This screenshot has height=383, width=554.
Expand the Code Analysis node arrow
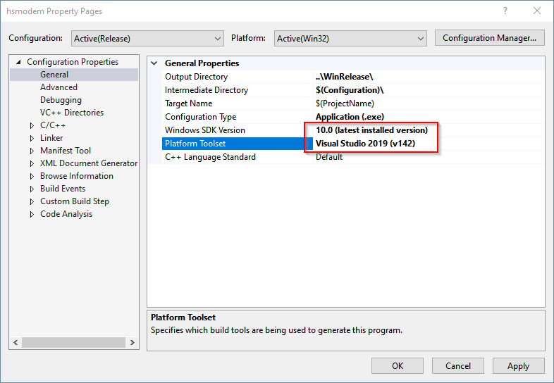pos(32,214)
